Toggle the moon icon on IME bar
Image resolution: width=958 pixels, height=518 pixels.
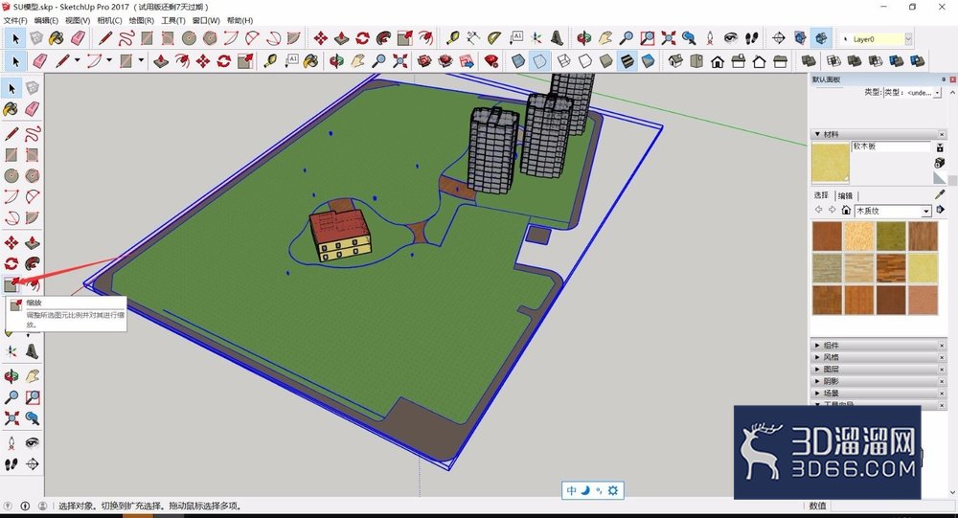tap(585, 490)
